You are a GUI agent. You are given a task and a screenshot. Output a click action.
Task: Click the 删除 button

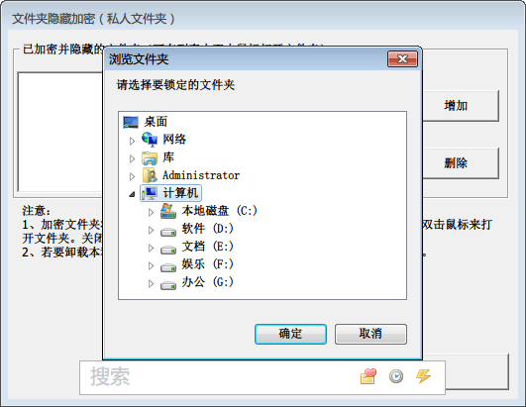point(461,163)
